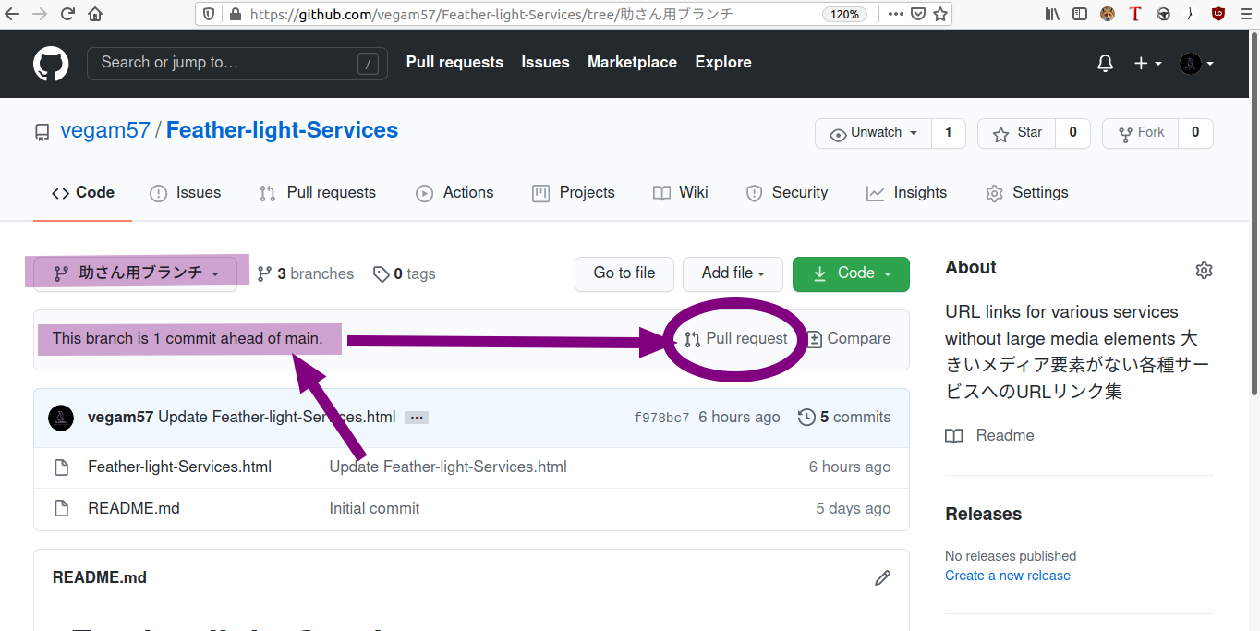Screen dimensions: 1260x631
Task: Open Feather-light-Services.html file
Action: (x=179, y=467)
